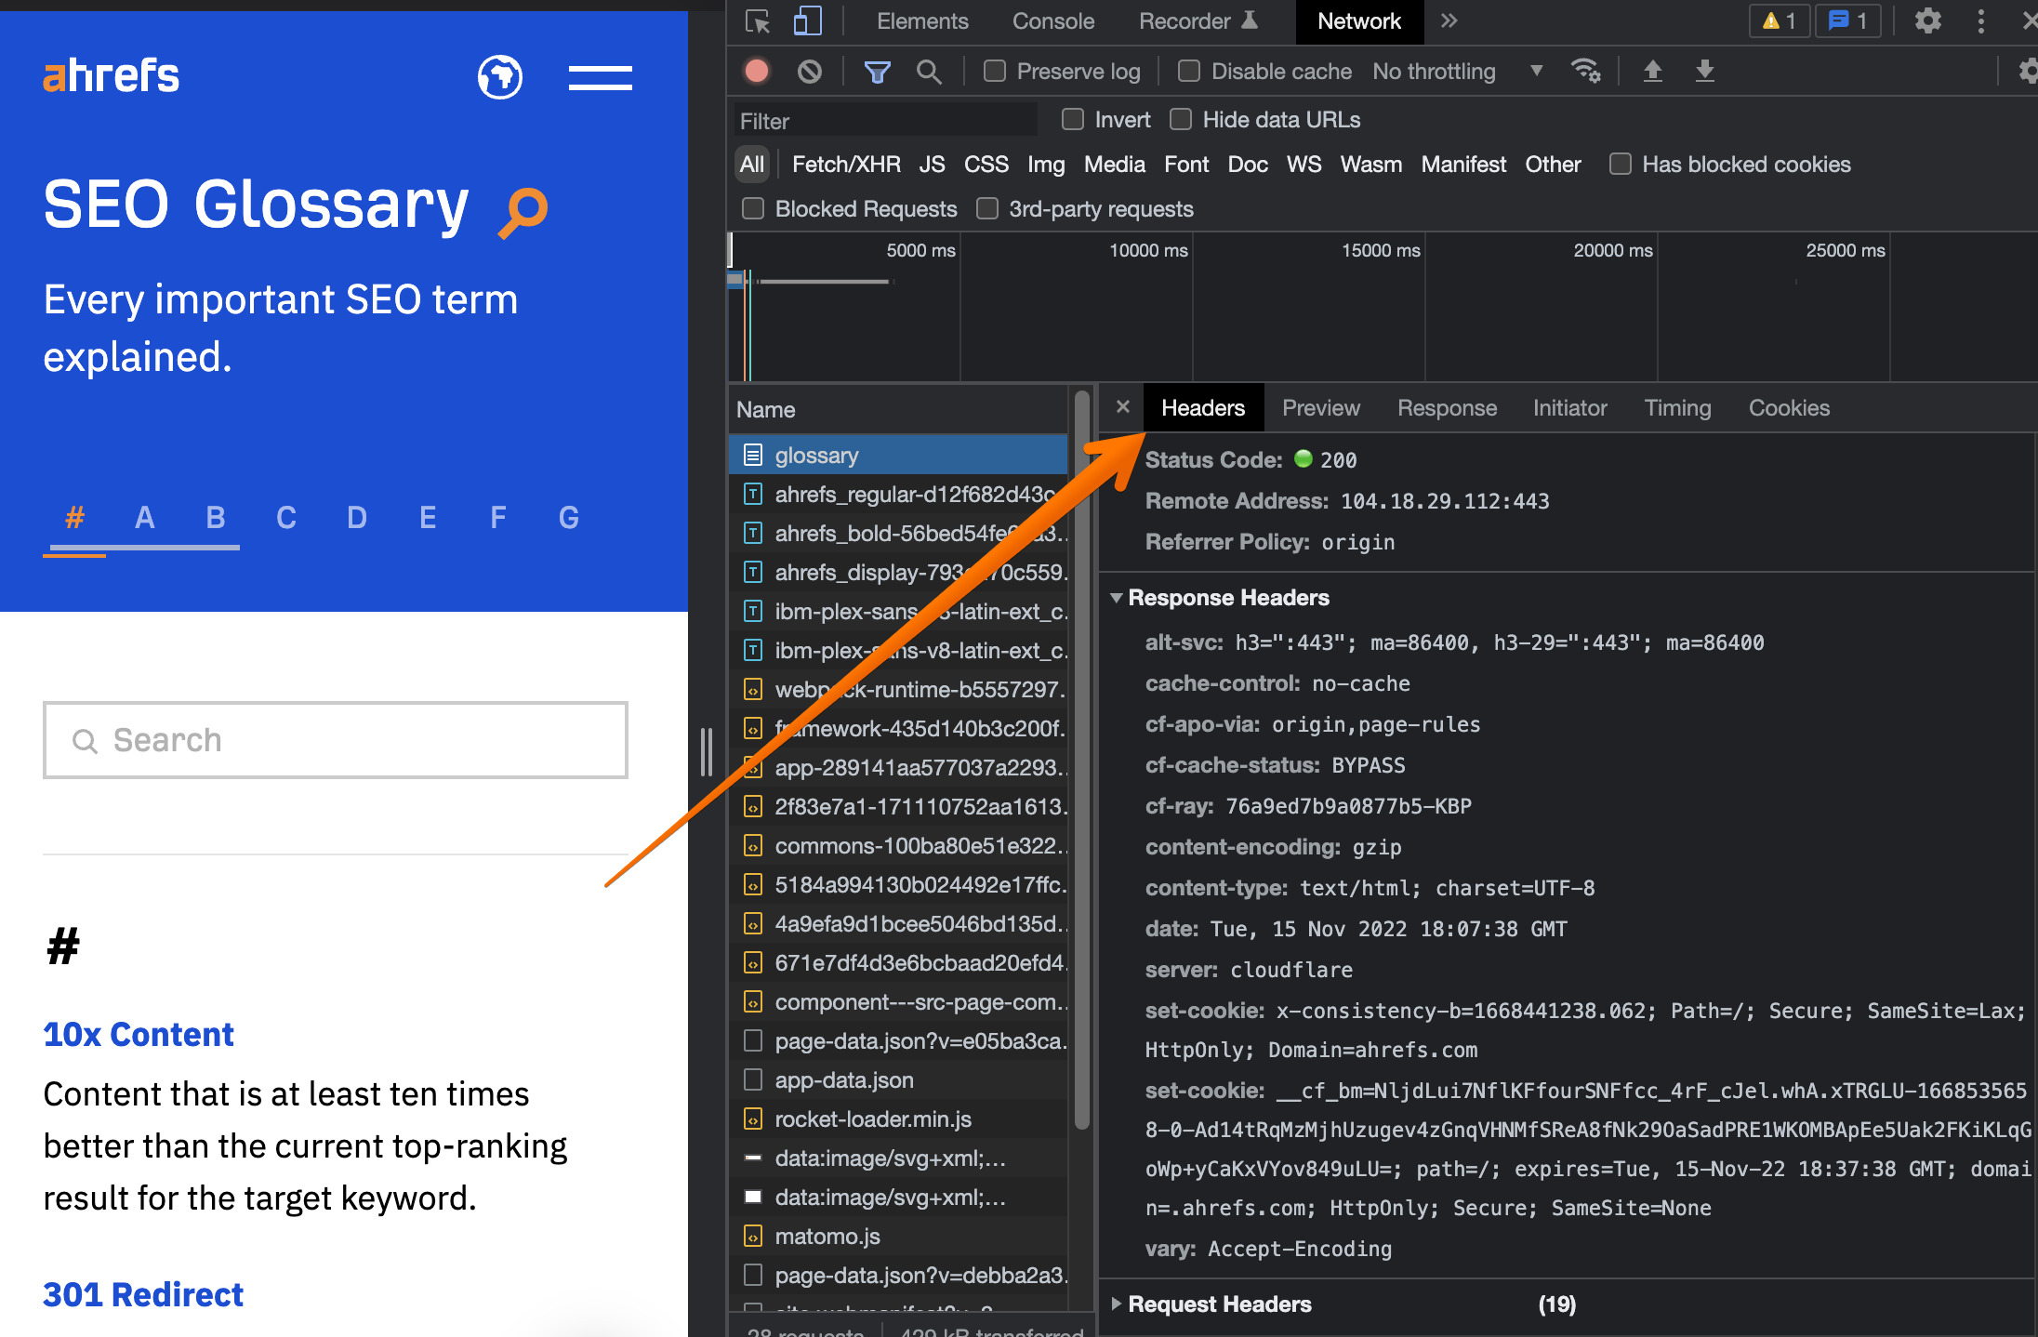The image size is (2038, 1337).
Task: Clear the network request log
Action: tap(809, 71)
